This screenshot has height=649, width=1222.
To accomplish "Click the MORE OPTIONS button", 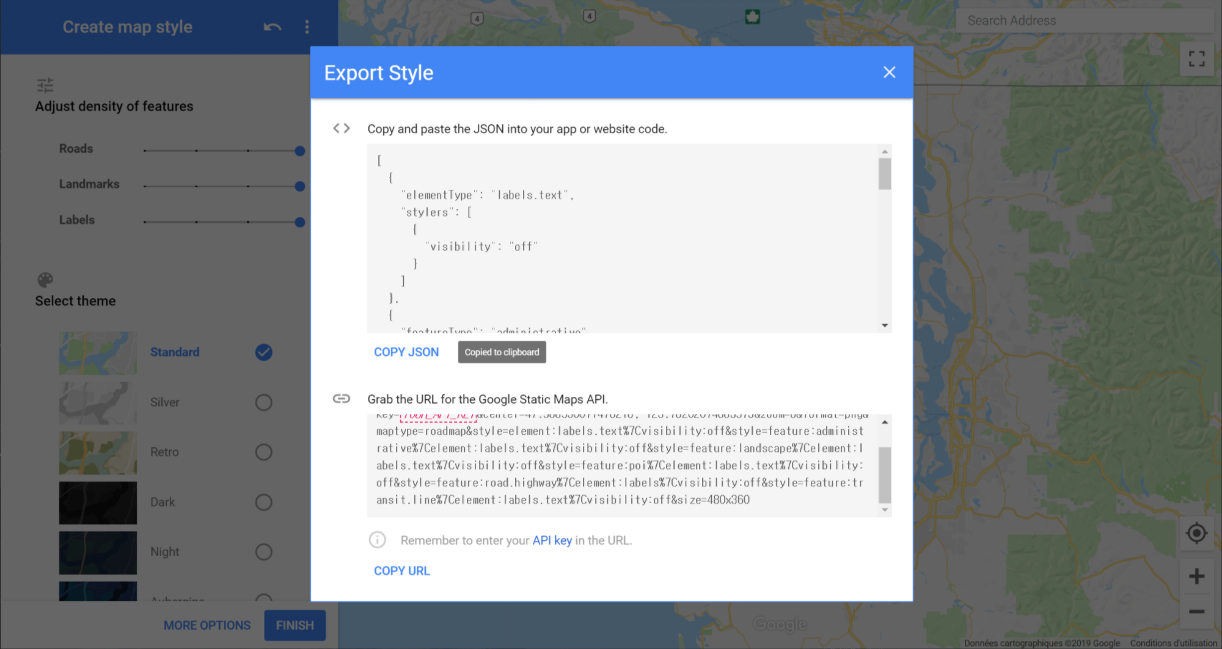I will 207,626.
